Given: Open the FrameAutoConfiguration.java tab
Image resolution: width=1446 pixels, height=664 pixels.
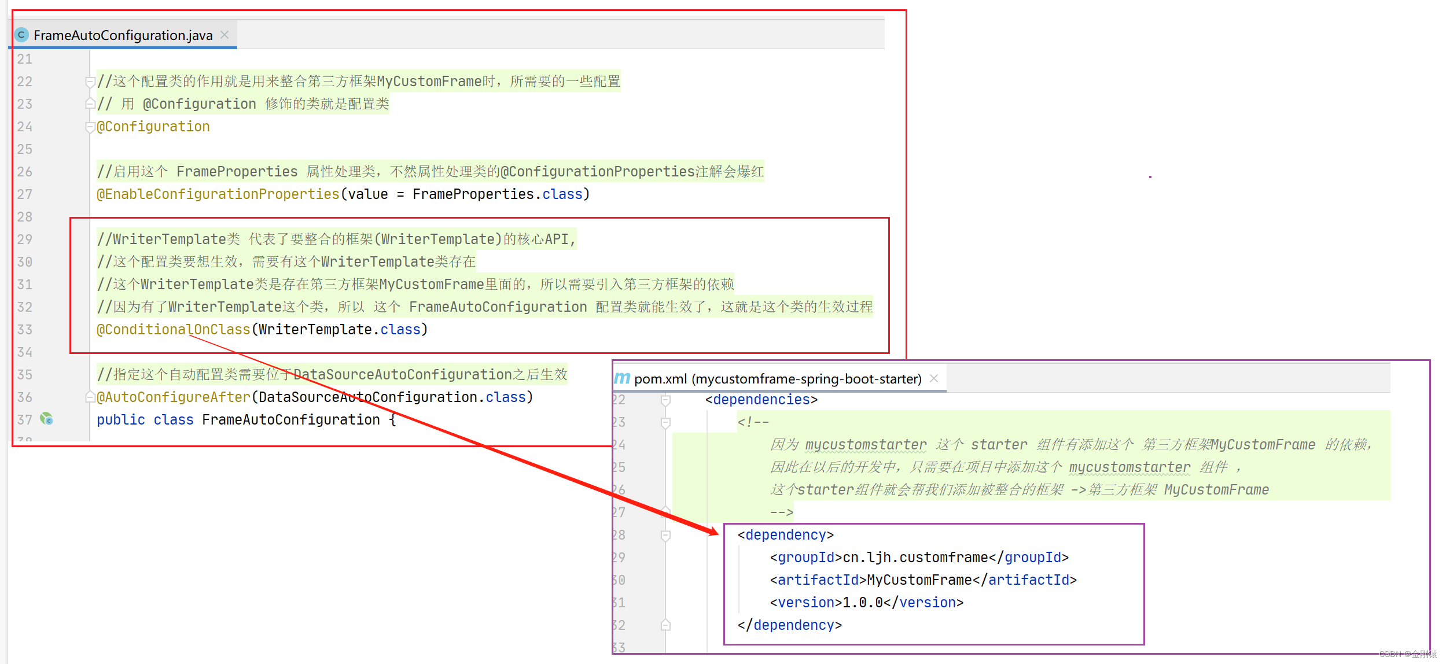Looking at the screenshot, I should [123, 35].
